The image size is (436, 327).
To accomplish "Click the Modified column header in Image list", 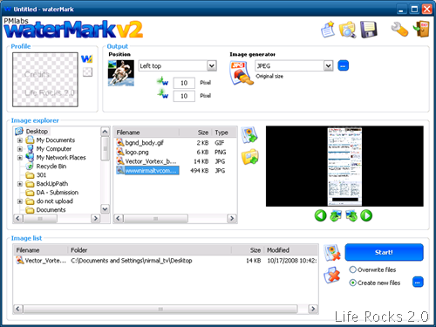I will click(x=290, y=250).
